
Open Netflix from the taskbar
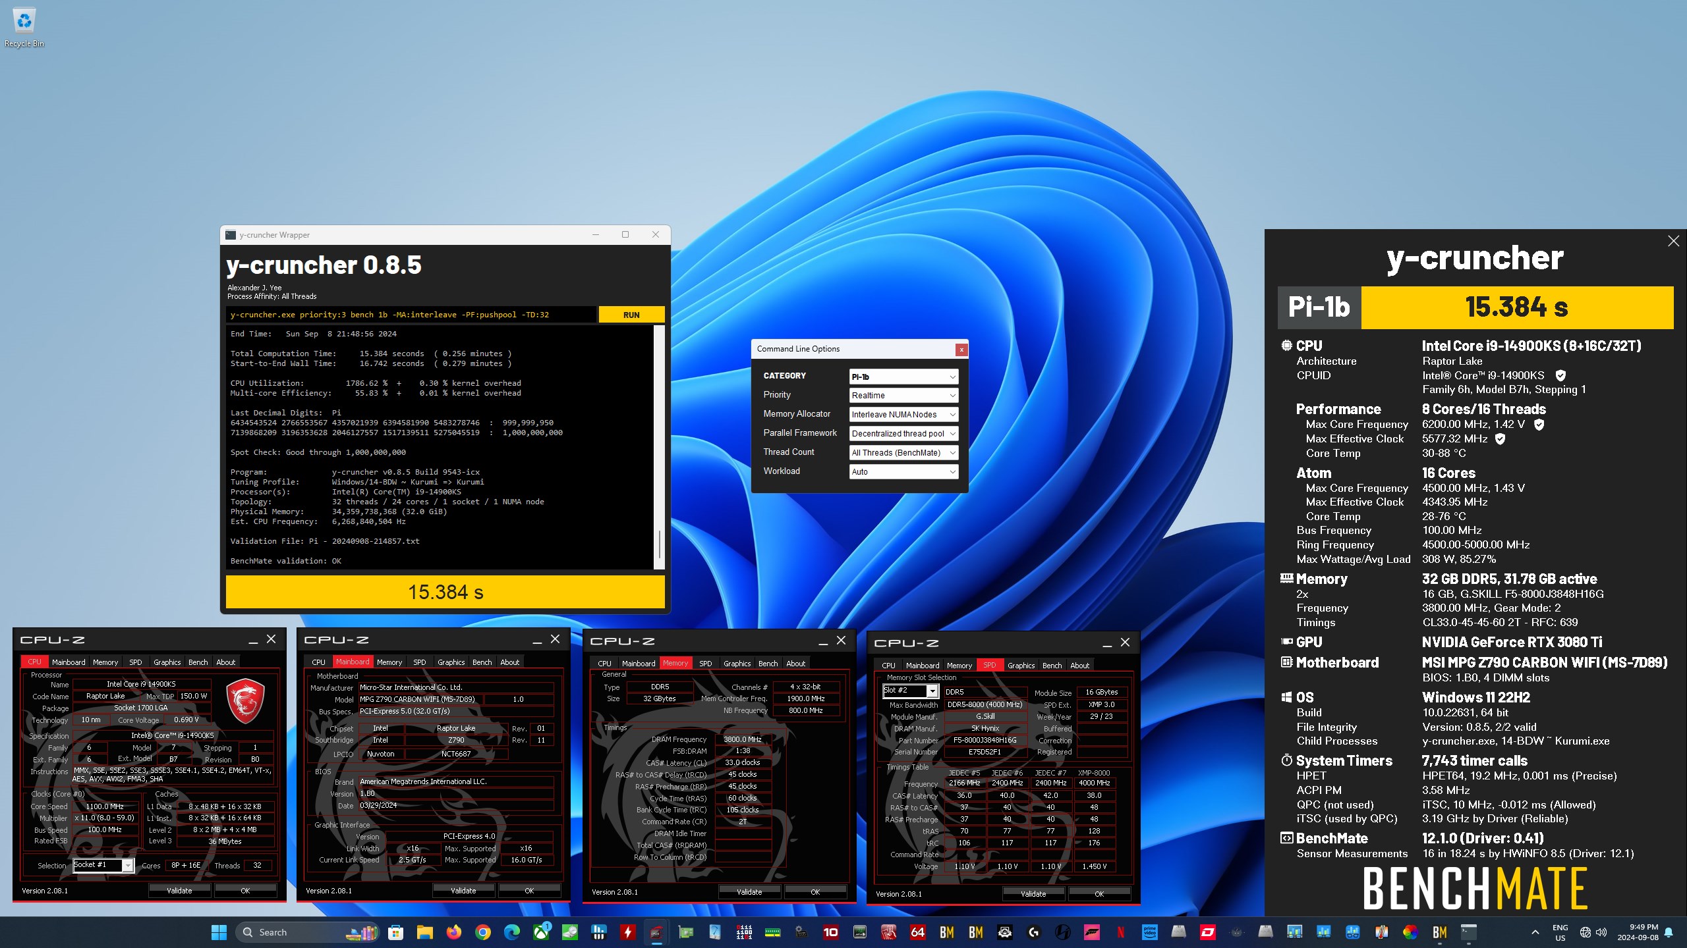(1120, 932)
